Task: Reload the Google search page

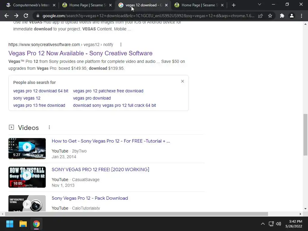Action: click(26, 16)
